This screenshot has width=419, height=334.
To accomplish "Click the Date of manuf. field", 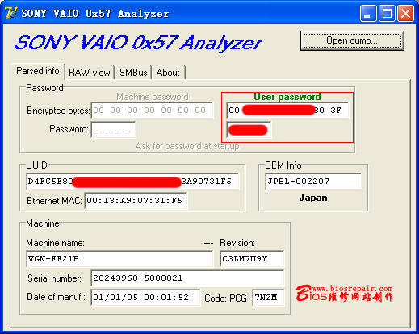I will pyautogui.click(x=145, y=298).
